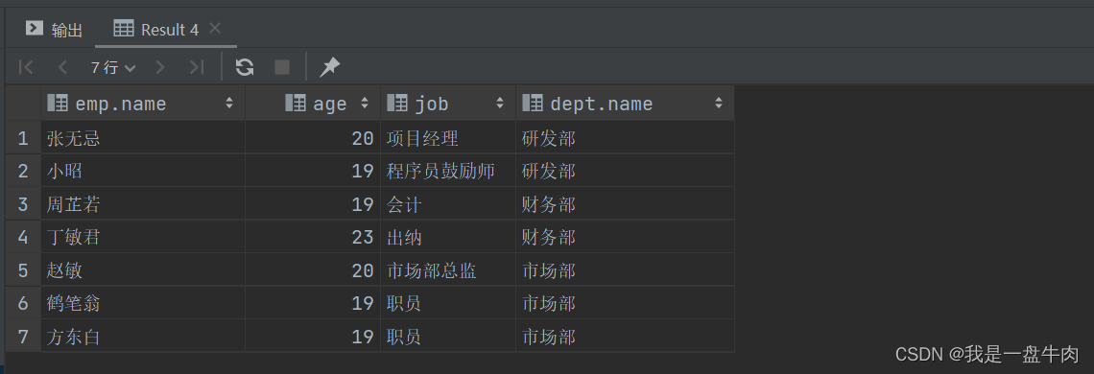Reload the query result
Screen dimensions: 1094x374
click(244, 67)
